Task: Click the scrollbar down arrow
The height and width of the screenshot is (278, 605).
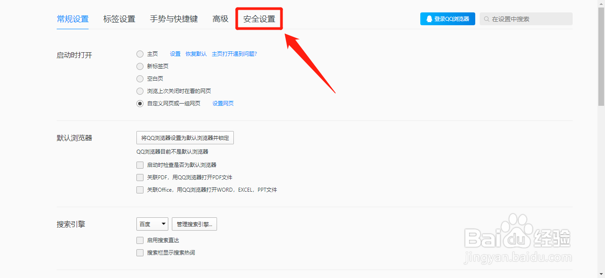Action: click(x=601, y=274)
